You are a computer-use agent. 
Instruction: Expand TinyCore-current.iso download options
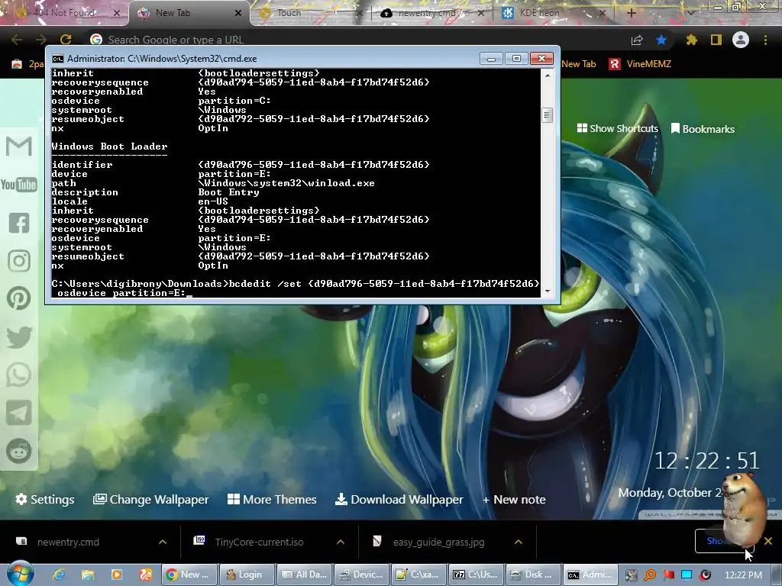pyautogui.click(x=341, y=542)
